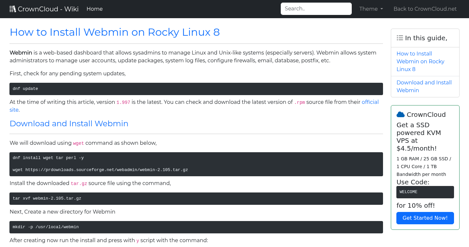Image resolution: width=469 pixels, height=247 pixels.
Task: Click the Download and Install Webmin section heading
Action: (x=69, y=124)
